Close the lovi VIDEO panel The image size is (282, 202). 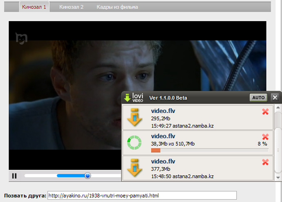click(x=275, y=97)
